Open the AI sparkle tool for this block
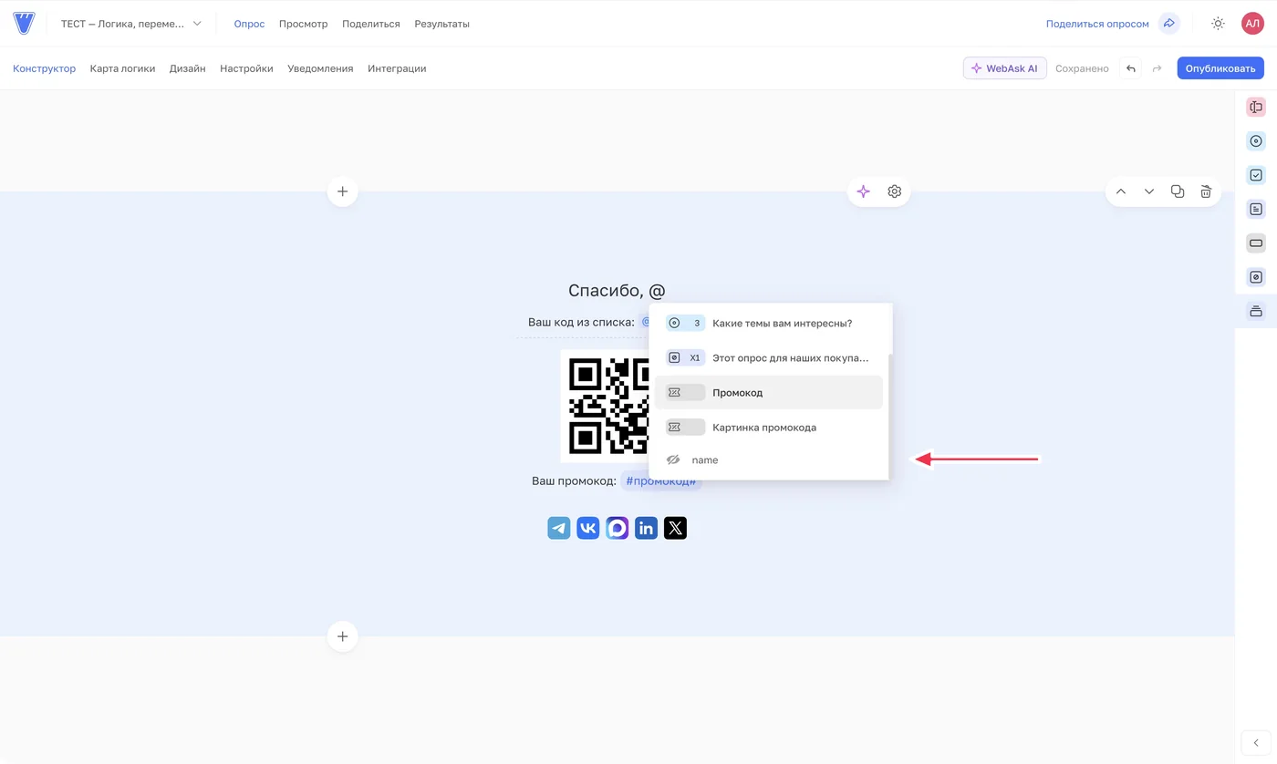 point(863,191)
